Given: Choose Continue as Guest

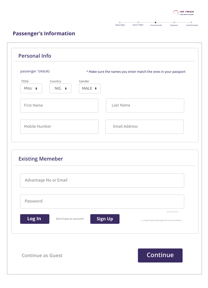Looking at the screenshot, I should pyautogui.click(x=42, y=256).
